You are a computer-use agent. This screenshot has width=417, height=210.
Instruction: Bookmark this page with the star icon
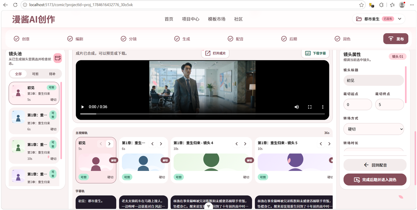[x=361, y=5]
